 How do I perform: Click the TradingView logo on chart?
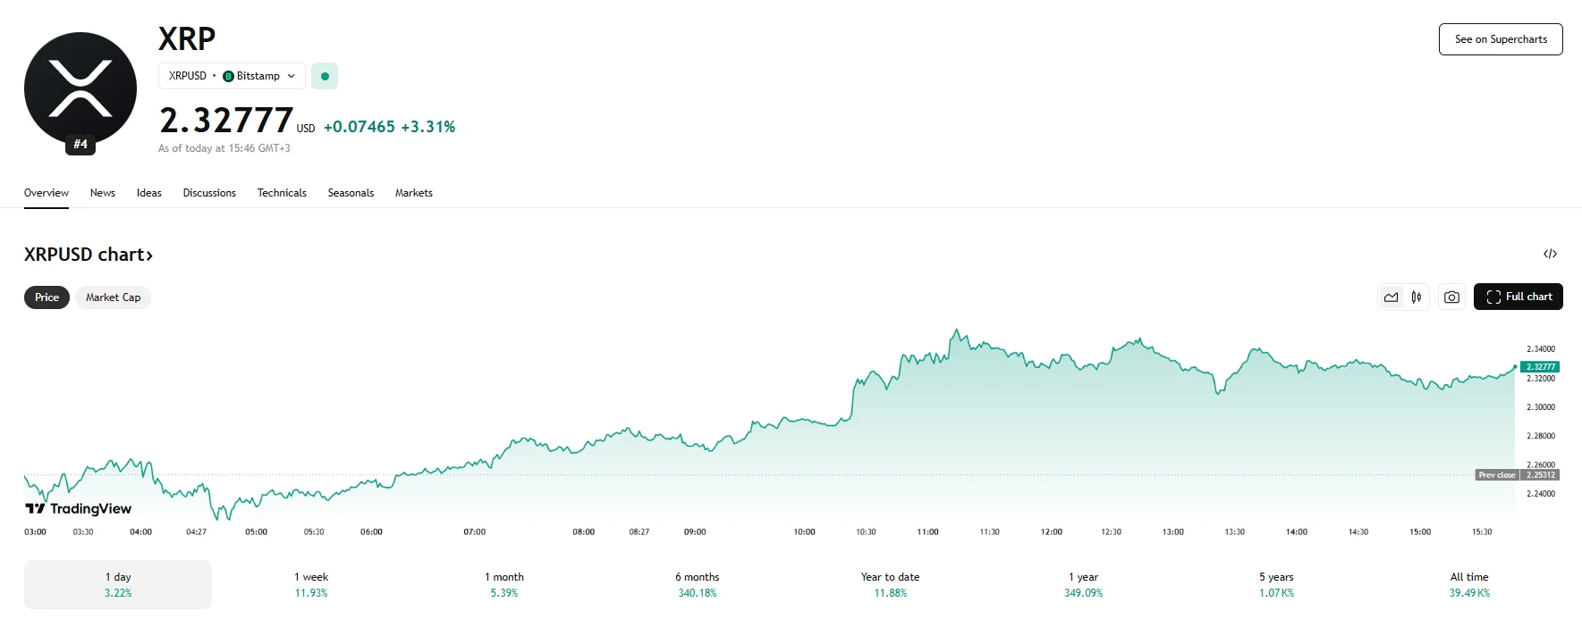coord(79,509)
